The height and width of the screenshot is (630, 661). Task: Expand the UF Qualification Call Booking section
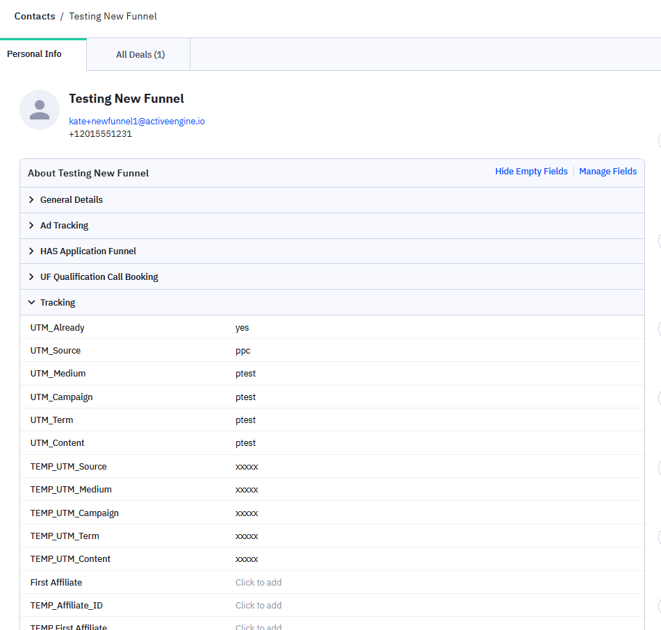[99, 276]
